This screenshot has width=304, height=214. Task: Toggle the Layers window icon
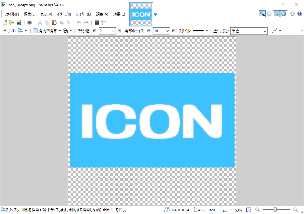276,14
